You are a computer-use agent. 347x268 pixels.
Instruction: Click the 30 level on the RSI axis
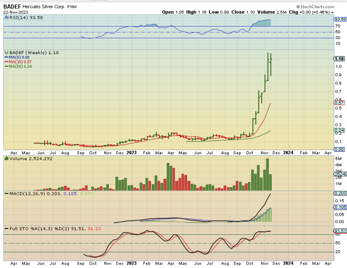338,38
